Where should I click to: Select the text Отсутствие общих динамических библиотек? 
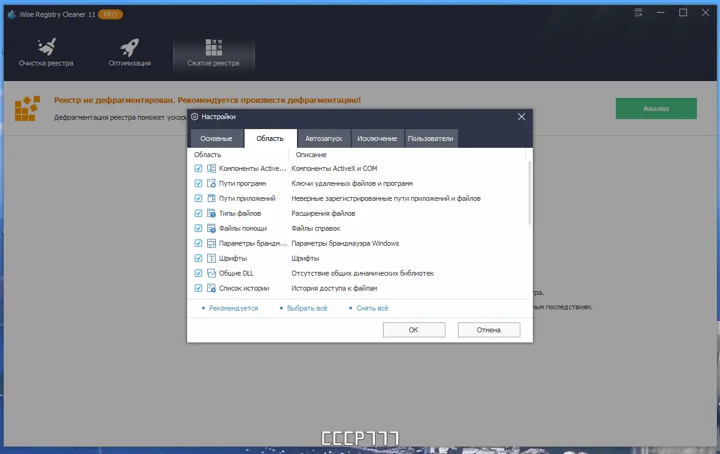pos(362,273)
